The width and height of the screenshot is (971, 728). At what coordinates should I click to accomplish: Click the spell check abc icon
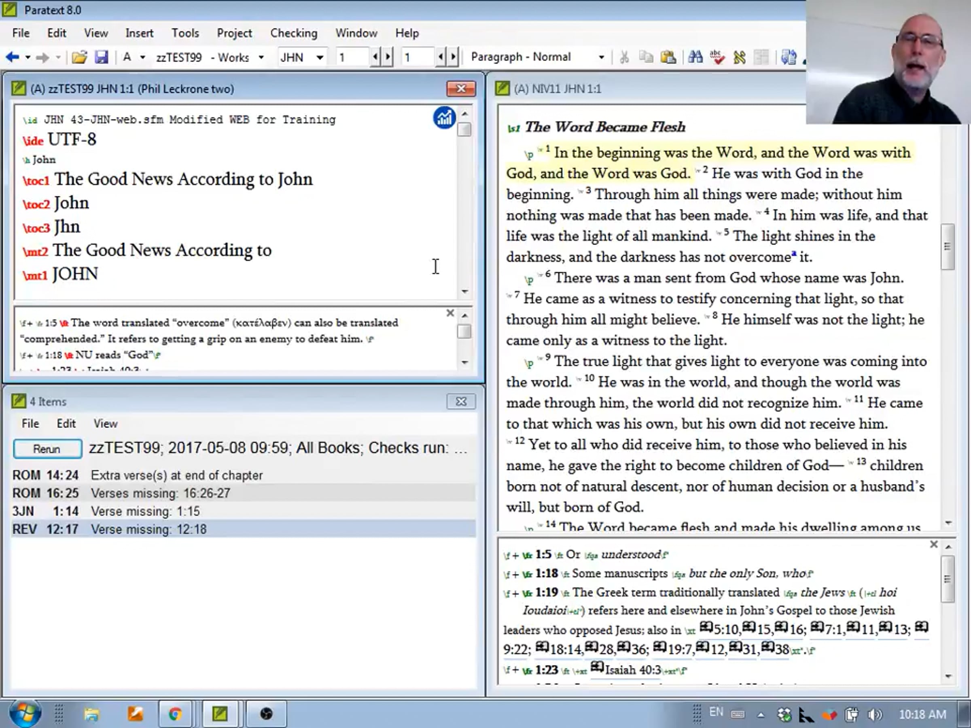pos(717,57)
